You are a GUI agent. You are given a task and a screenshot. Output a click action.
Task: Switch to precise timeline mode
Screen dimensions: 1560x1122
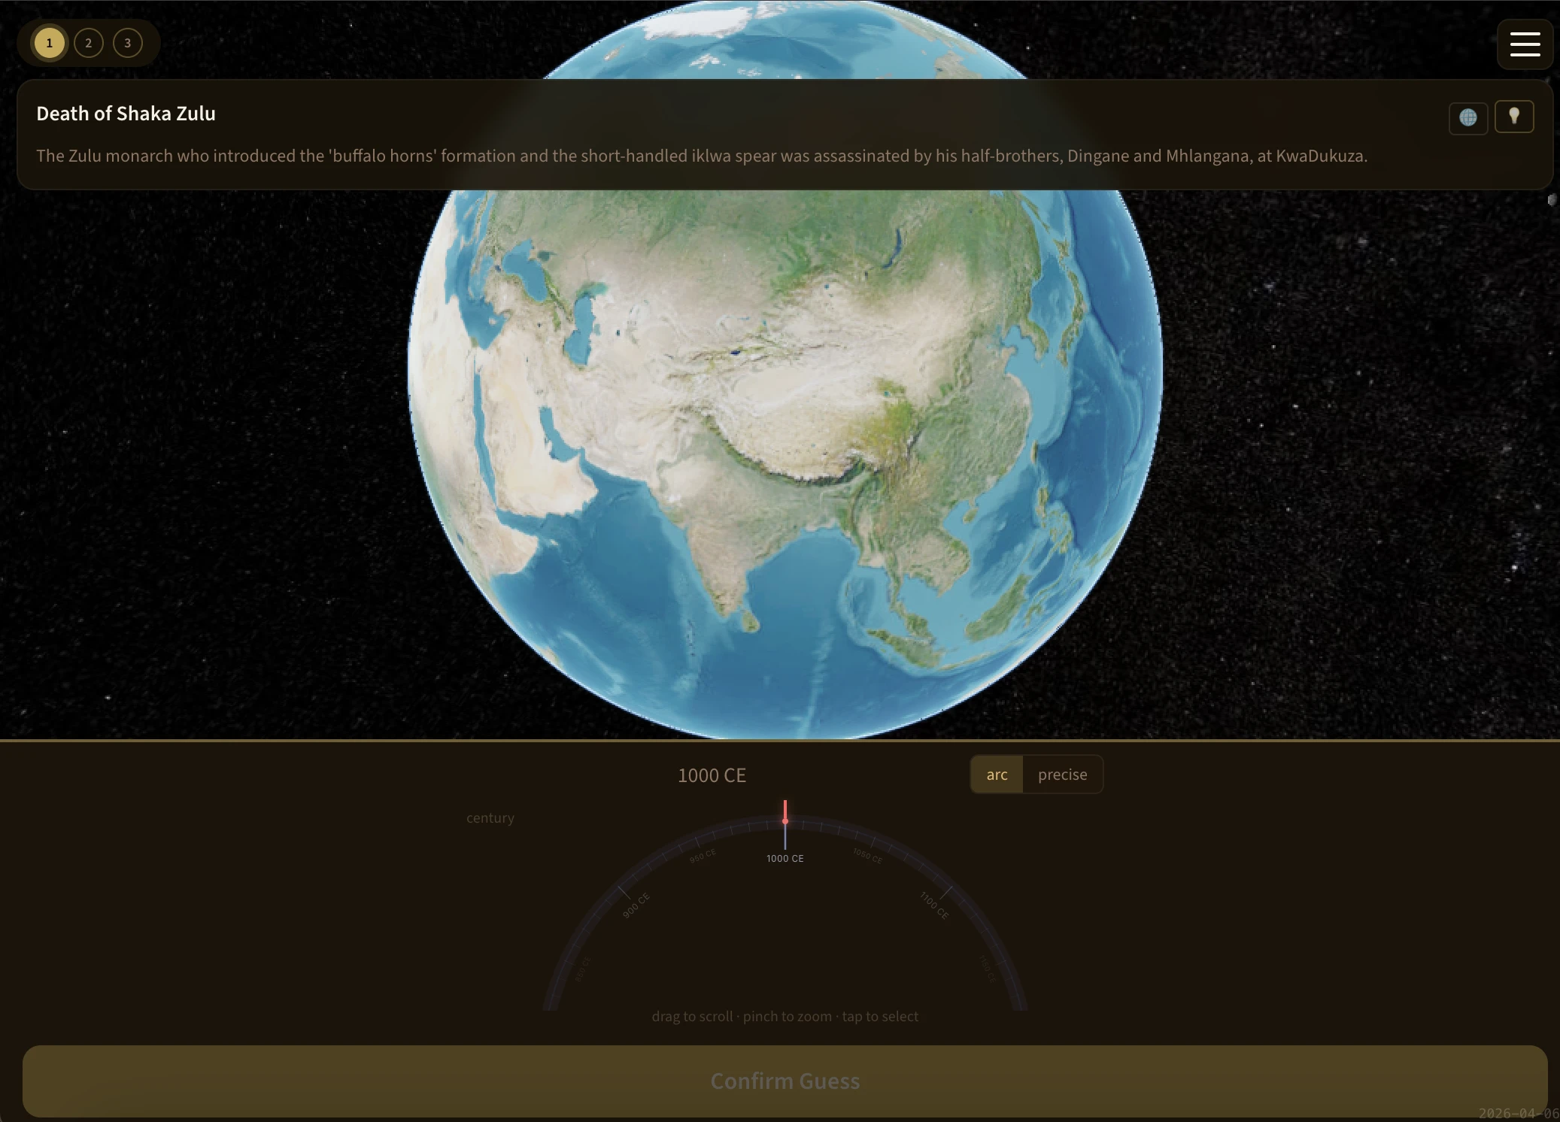(1062, 775)
